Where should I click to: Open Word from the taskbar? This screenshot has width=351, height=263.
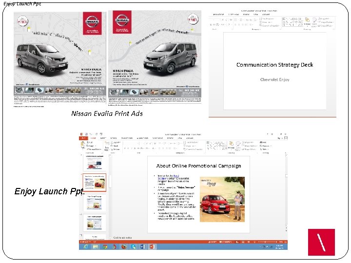click(x=143, y=246)
